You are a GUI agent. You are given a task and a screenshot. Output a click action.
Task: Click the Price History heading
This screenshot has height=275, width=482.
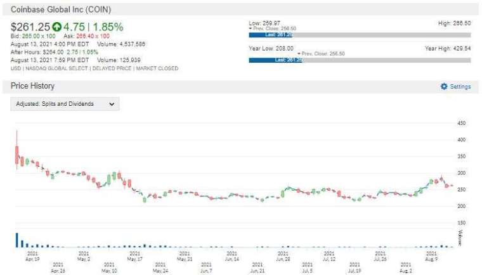click(x=32, y=86)
